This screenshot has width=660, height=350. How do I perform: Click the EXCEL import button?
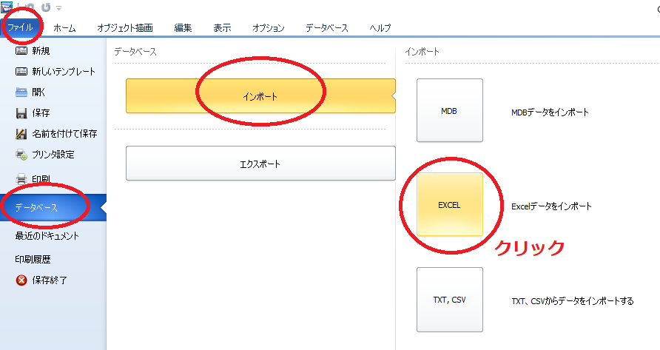point(450,205)
